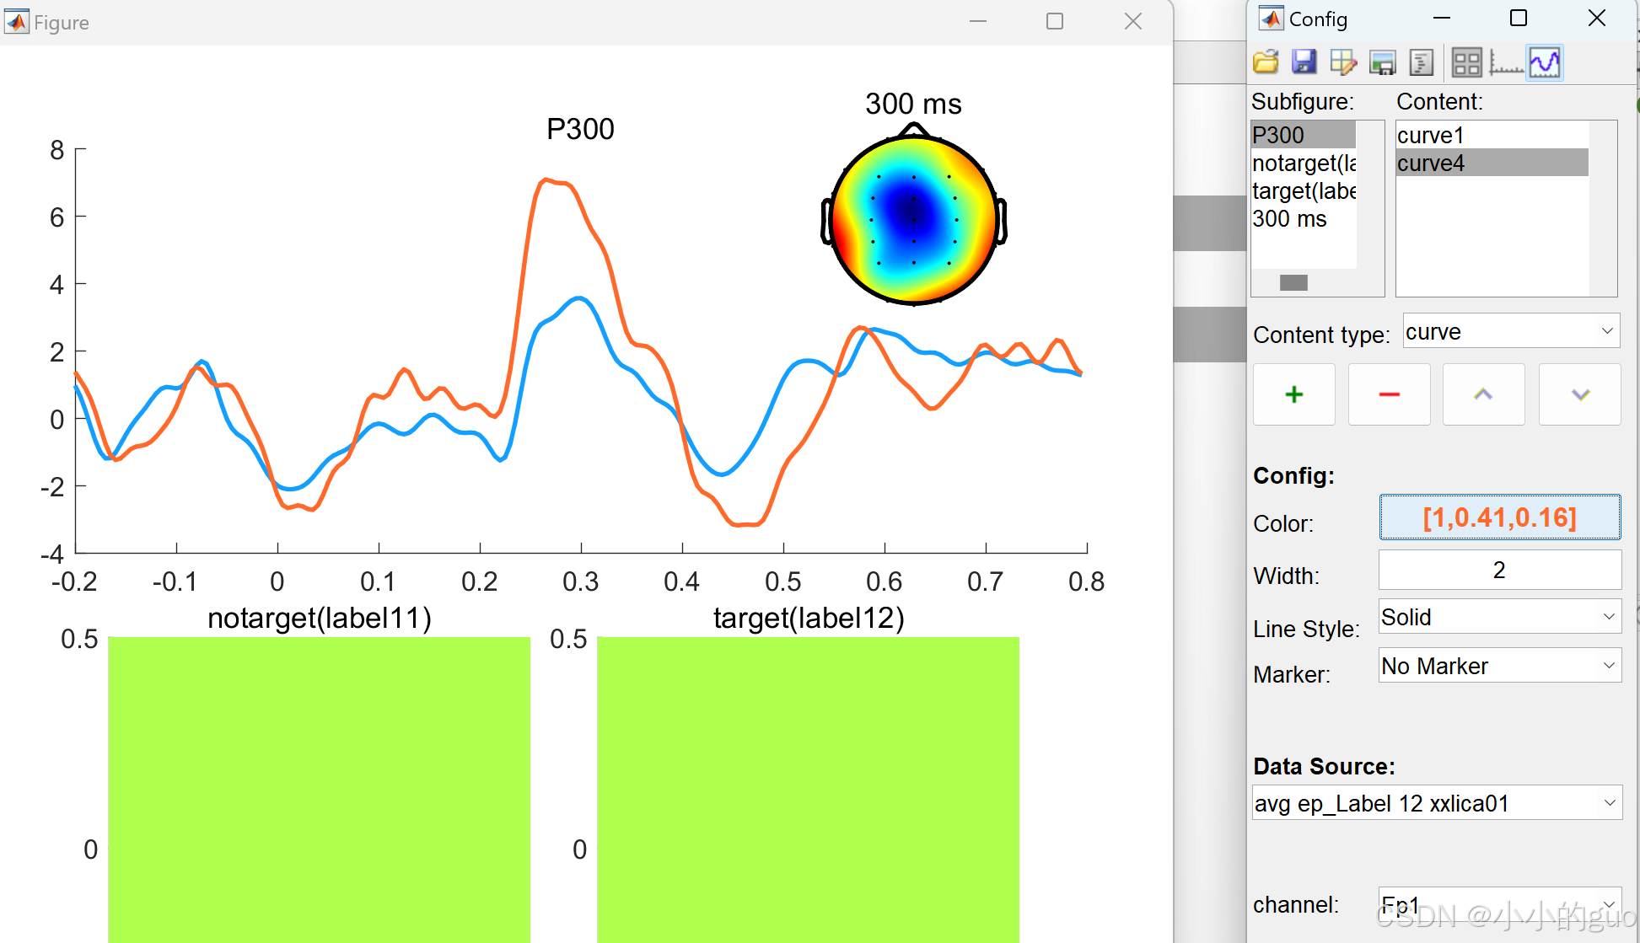Maximize the Figure window

coord(1055,22)
